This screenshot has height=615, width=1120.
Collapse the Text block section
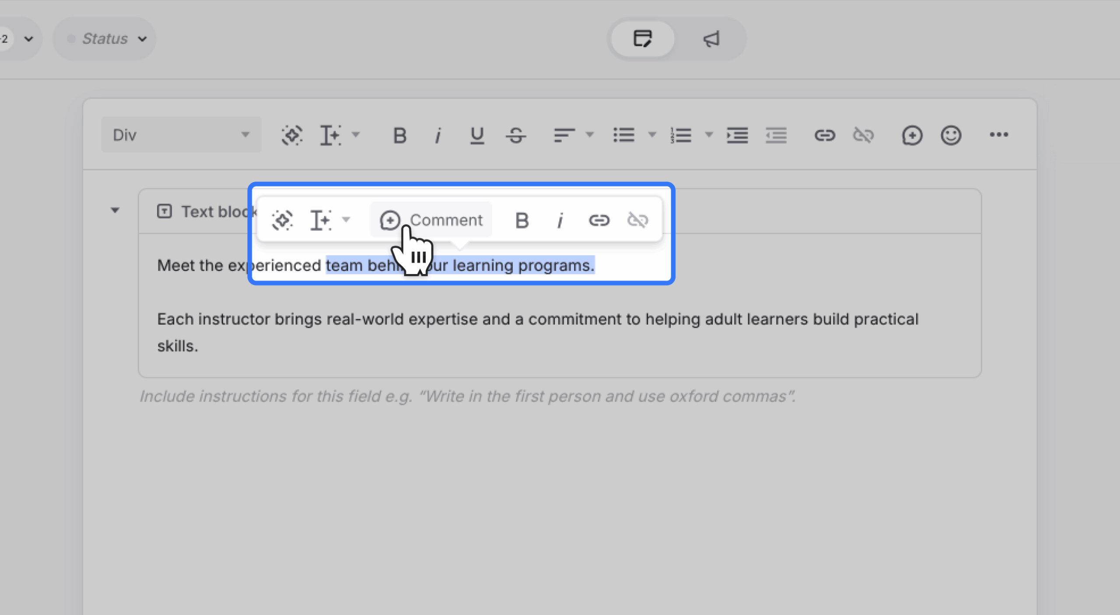coord(115,211)
